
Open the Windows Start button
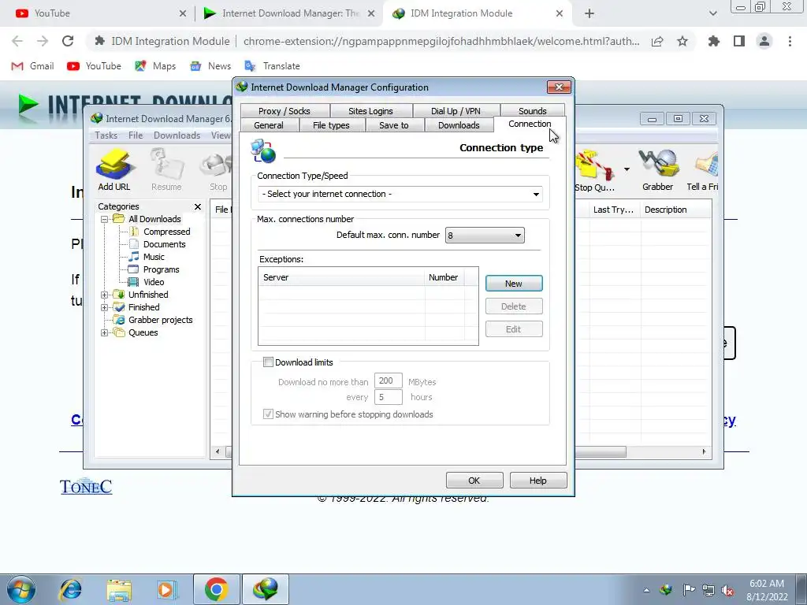point(21,589)
